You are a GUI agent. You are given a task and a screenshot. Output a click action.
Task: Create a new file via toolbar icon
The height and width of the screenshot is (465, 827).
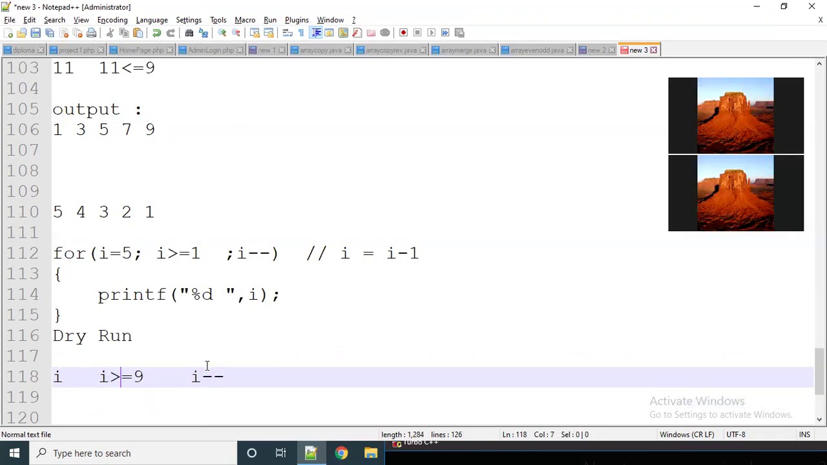[x=8, y=32]
